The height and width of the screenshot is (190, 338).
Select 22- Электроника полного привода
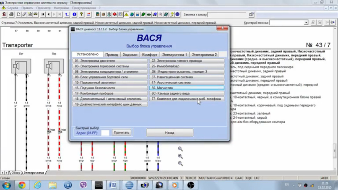click(187, 61)
